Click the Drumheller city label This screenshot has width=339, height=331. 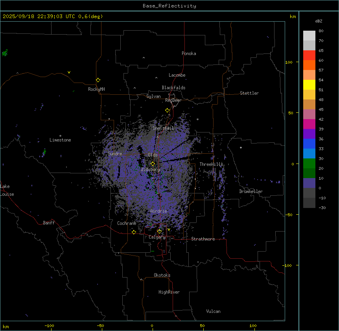[x=251, y=191]
